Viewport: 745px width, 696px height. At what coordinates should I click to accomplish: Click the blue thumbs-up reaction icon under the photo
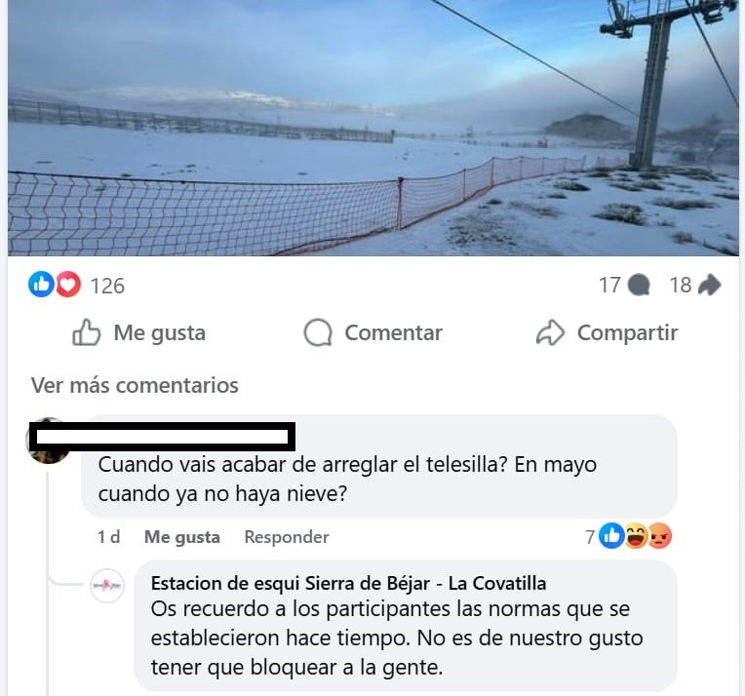pos(41,284)
